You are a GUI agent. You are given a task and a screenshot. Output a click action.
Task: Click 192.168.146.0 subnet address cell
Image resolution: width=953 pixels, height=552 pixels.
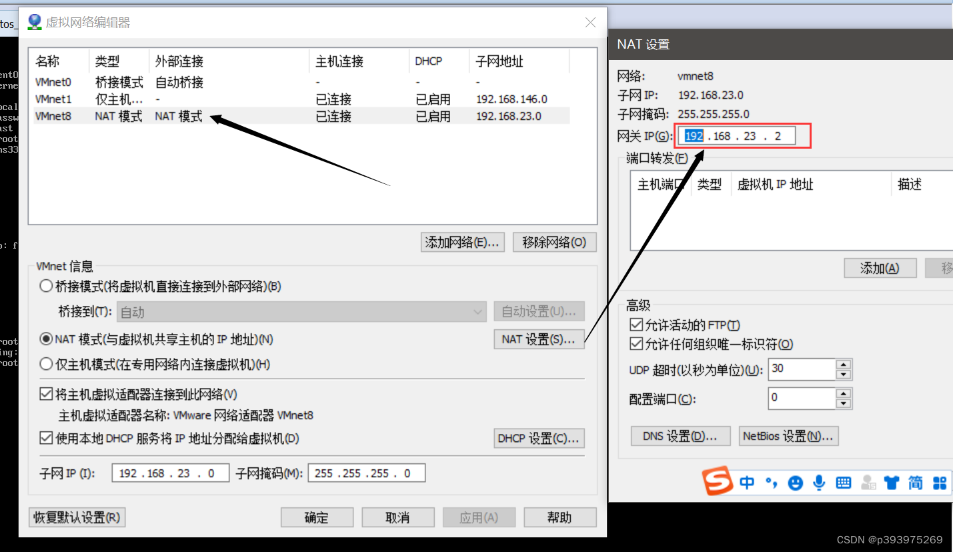click(x=512, y=99)
